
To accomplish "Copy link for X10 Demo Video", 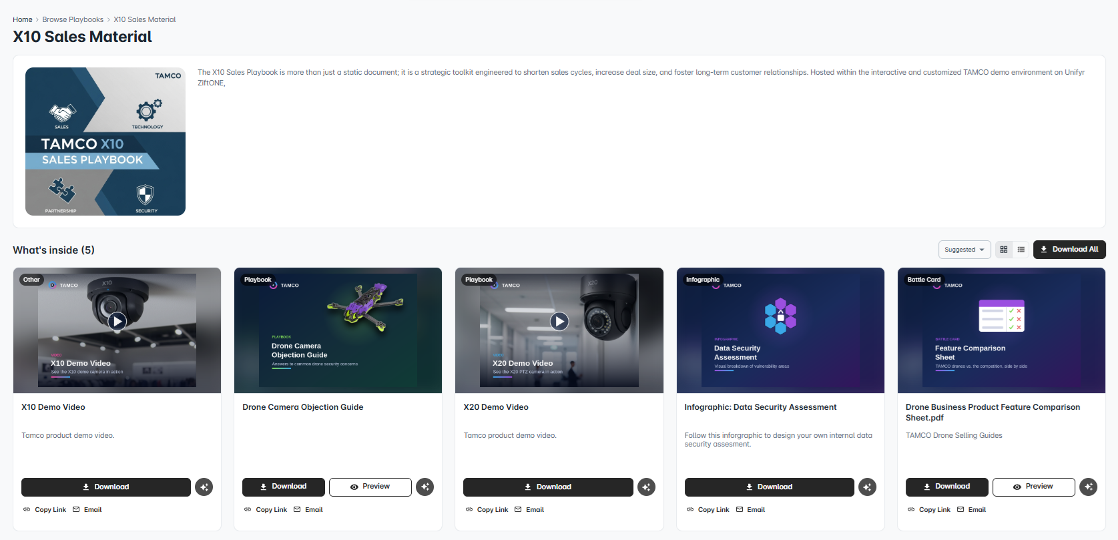I will pos(45,510).
